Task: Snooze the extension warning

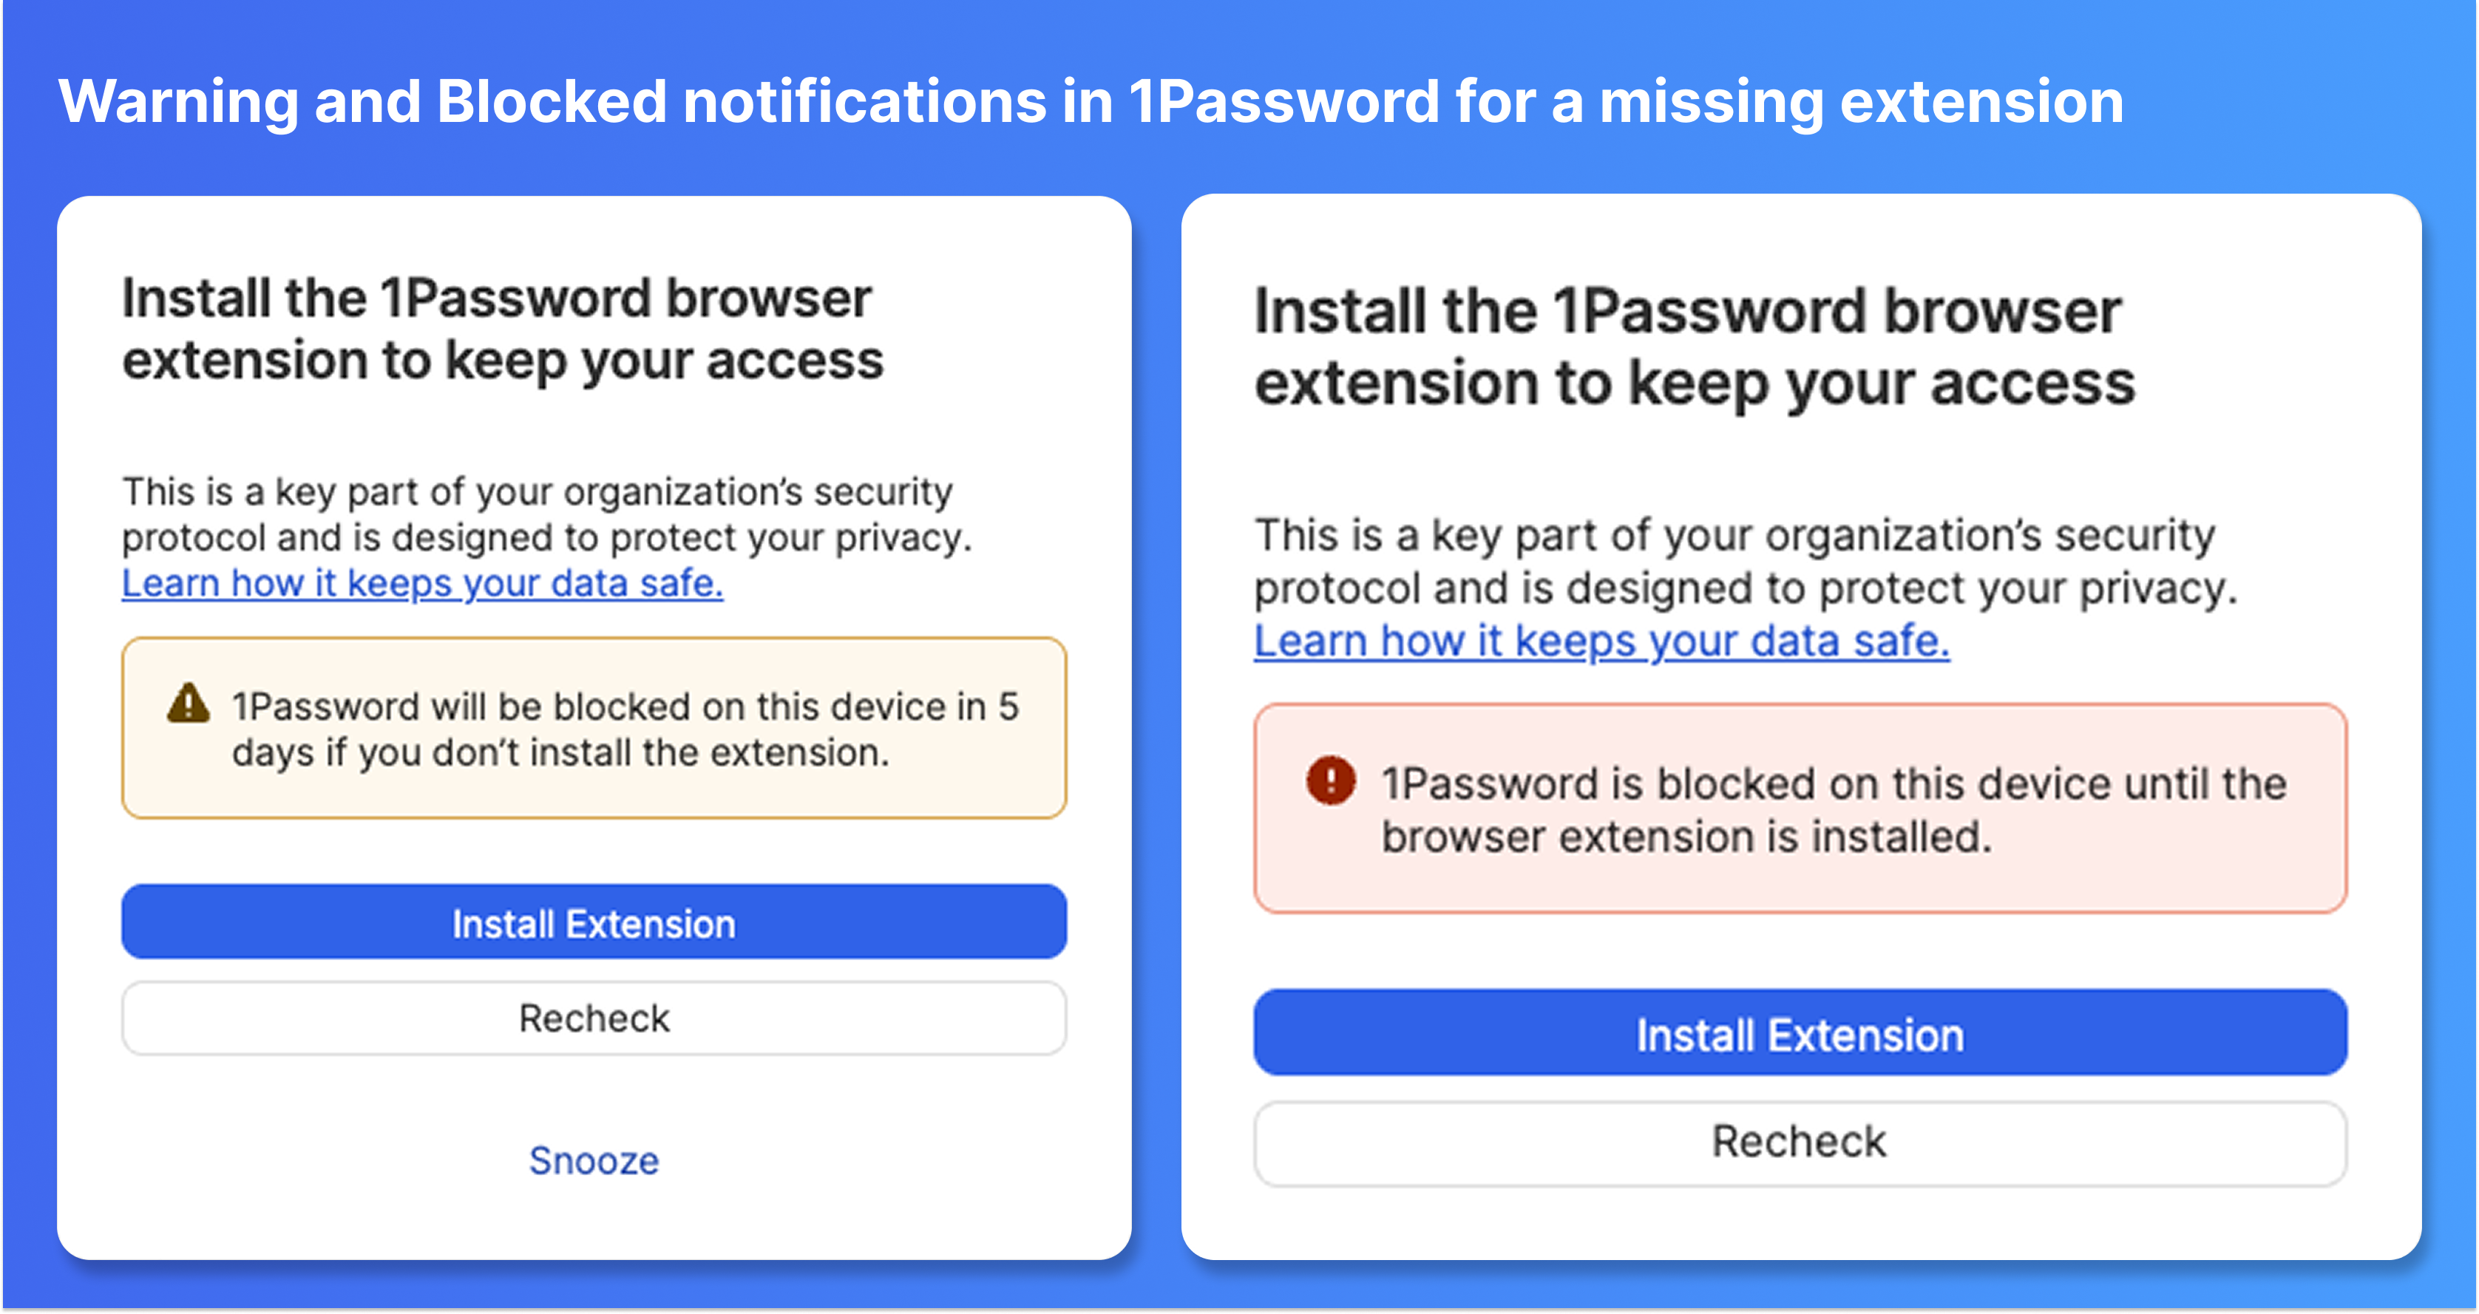Action: click(594, 1160)
